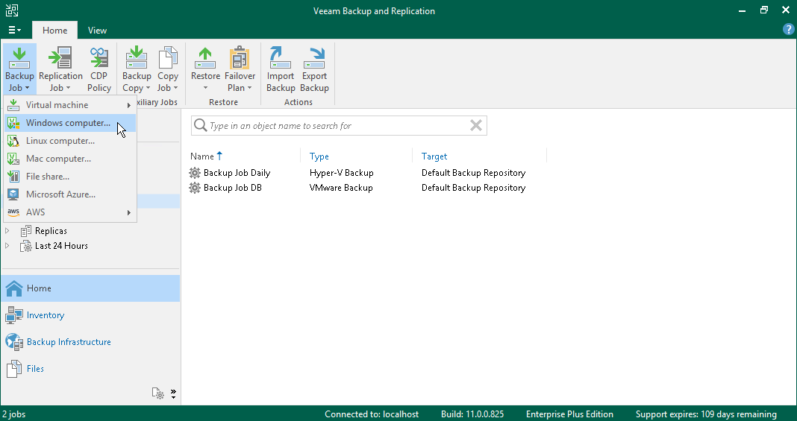Image resolution: width=797 pixels, height=421 pixels.
Task: Select Windows computer... menu entry
Action: coord(69,123)
